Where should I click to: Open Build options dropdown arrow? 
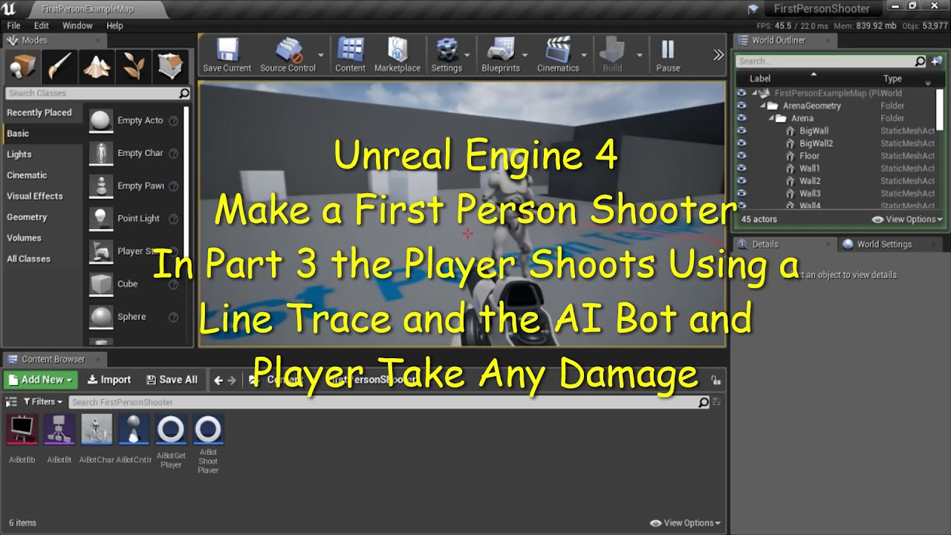point(639,55)
